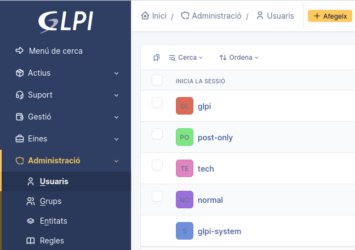This screenshot has width=355, height=250.
Task: Click the shield icon in breadcrumb
Action: [x=185, y=16]
